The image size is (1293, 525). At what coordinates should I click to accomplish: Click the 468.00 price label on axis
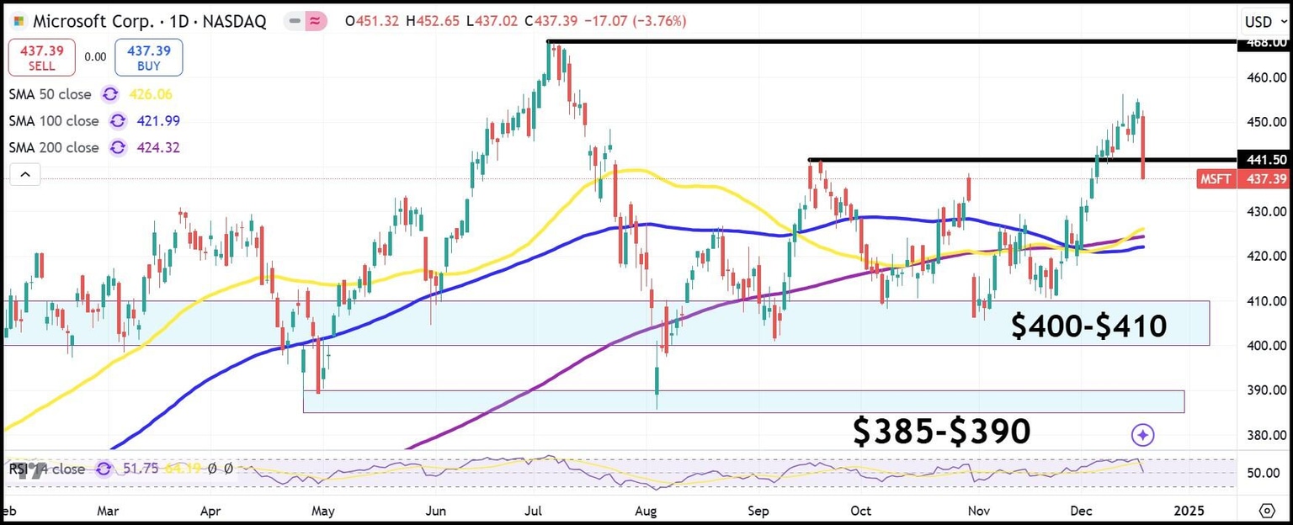point(1263,44)
